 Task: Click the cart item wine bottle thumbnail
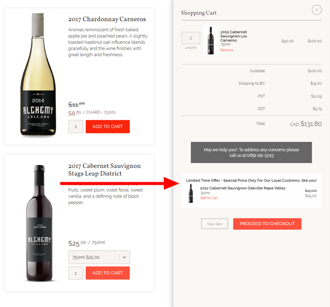[211, 40]
